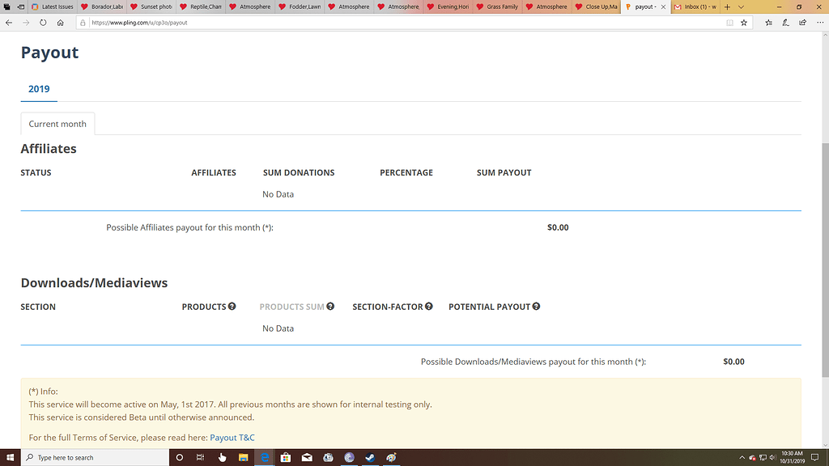Open the Payout T&C link
The width and height of the screenshot is (829, 466).
coord(232,437)
